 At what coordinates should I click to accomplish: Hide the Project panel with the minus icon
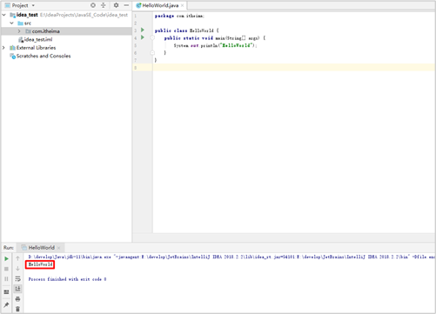tap(126, 5)
